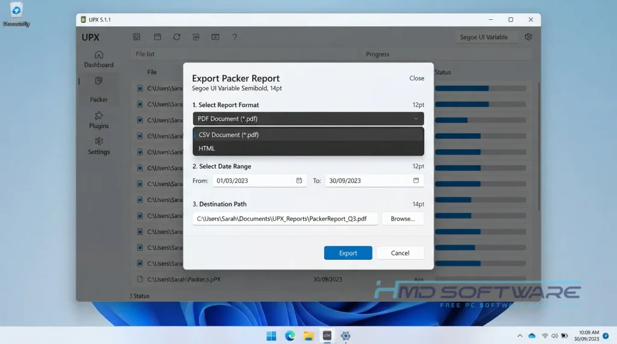Viewport: 617px width, 344px height.
Task: Open the Segoe UI Variable font selector
Action: (x=486, y=37)
